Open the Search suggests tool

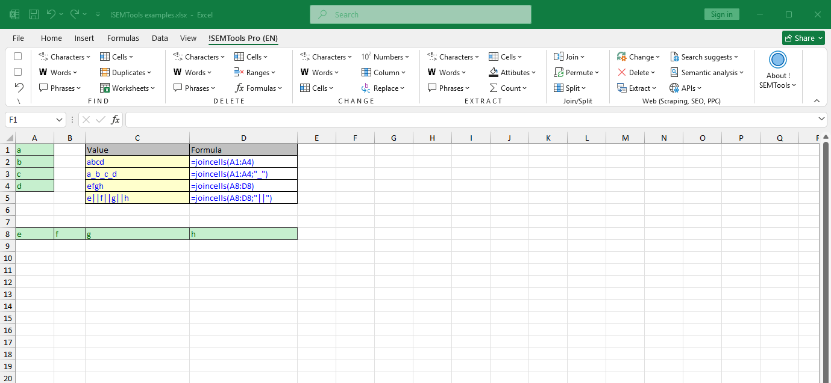(x=705, y=57)
